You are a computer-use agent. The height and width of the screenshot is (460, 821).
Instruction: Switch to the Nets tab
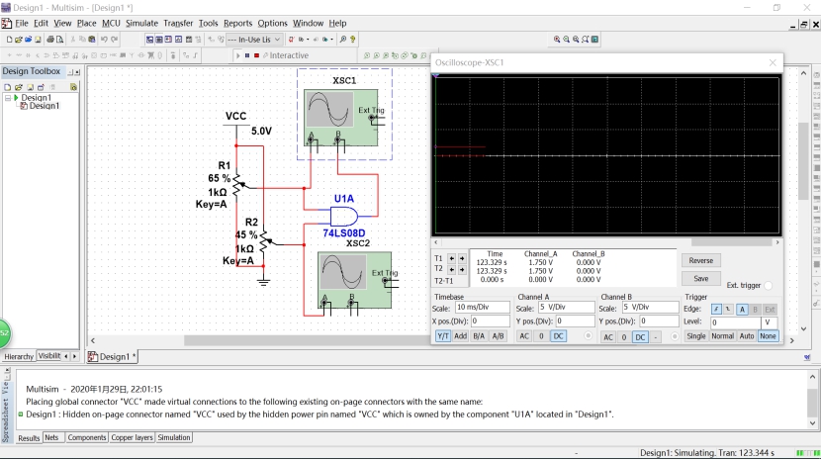tap(51, 437)
